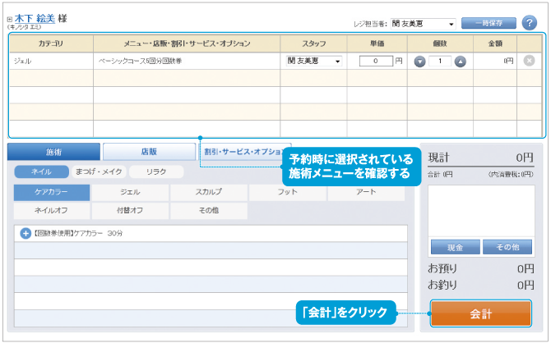Screen dimensions: 551x343
Task: Switch to the 店販 tab
Action: click(149, 152)
